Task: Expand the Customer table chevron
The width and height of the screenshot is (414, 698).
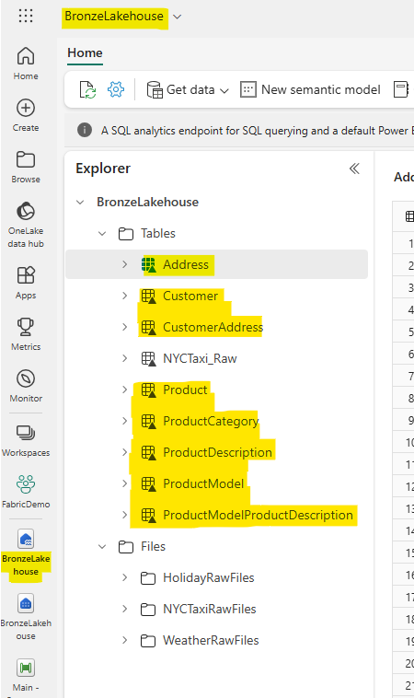Action: click(x=125, y=296)
